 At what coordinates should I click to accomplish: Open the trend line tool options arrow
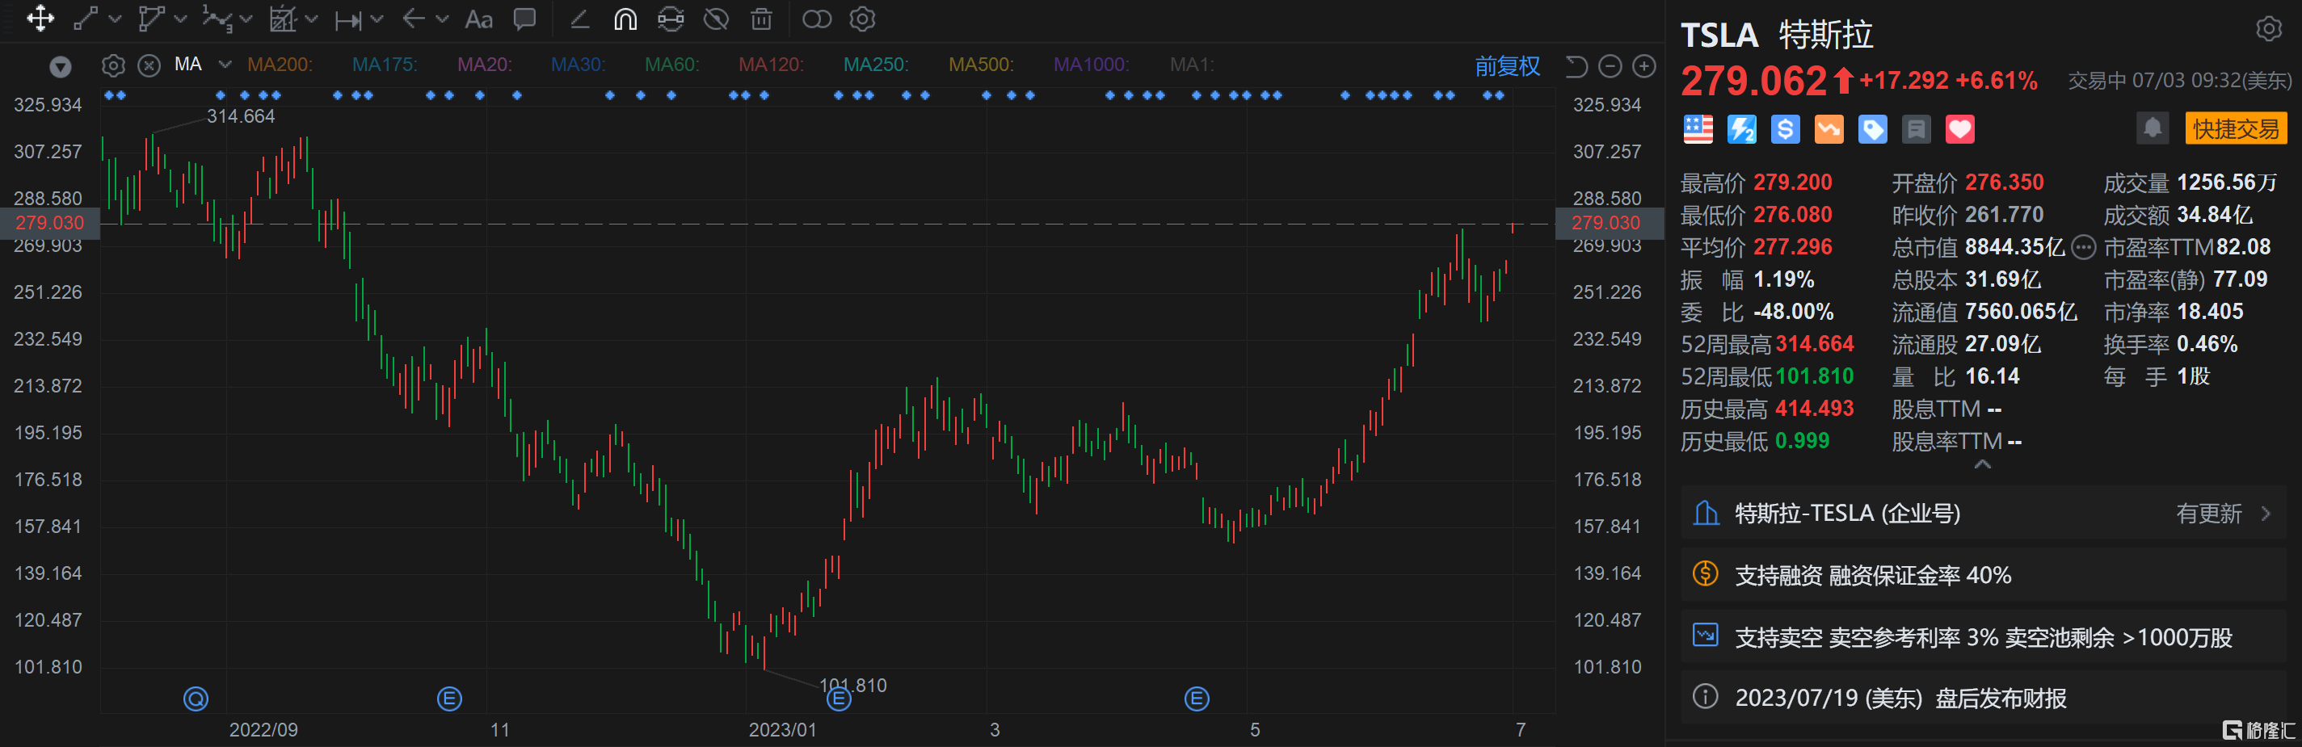click(115, 18)
